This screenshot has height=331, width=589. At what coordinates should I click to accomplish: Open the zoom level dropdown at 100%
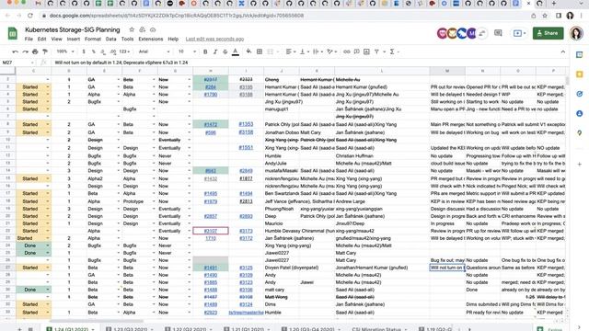coord(65,51)
